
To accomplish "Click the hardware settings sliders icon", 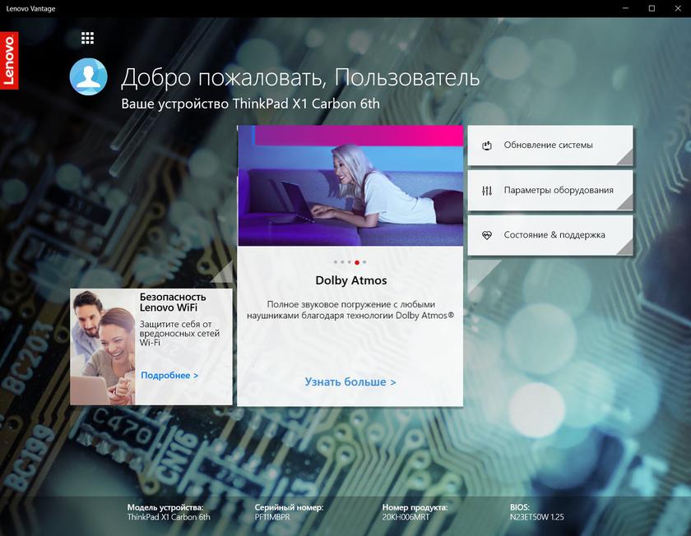I will pos(487,190).
